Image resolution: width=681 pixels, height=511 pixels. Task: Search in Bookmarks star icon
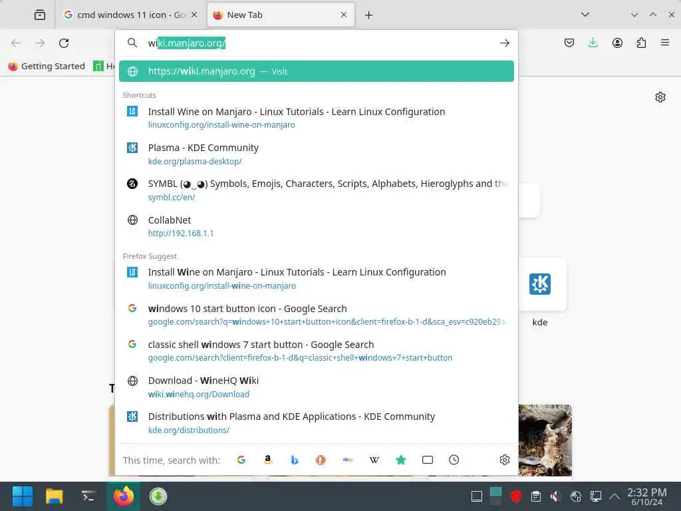point(401,460)
